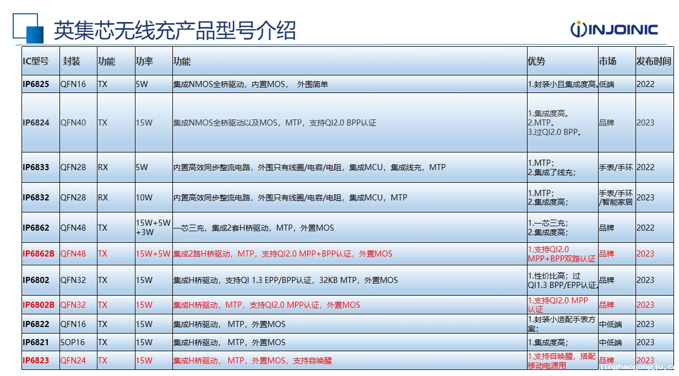Screen dimensions: 679x376
Task: Select the slide title 英集芯无线充产品型号介绍
Action: tap(175, 30)
